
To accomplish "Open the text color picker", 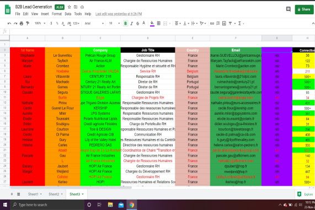I will (x=143, y=23).
